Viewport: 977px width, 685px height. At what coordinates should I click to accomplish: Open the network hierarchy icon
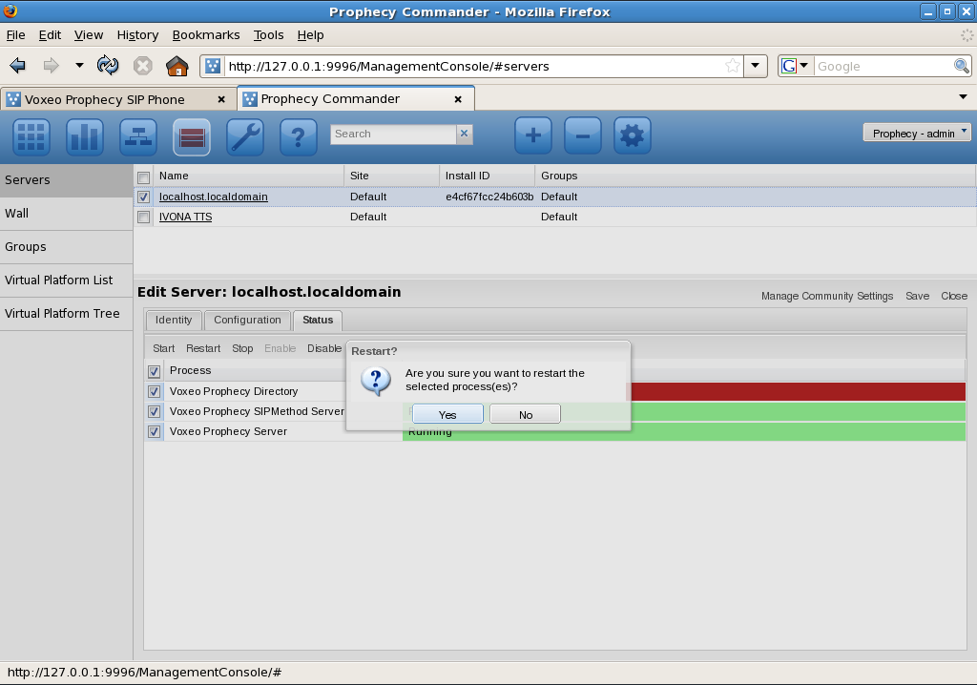pyautogui.click(x=138, y=135)
